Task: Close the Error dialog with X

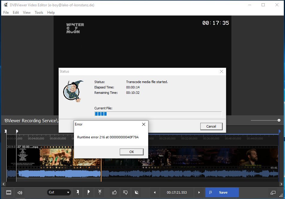Action: [x=143, y=124]
